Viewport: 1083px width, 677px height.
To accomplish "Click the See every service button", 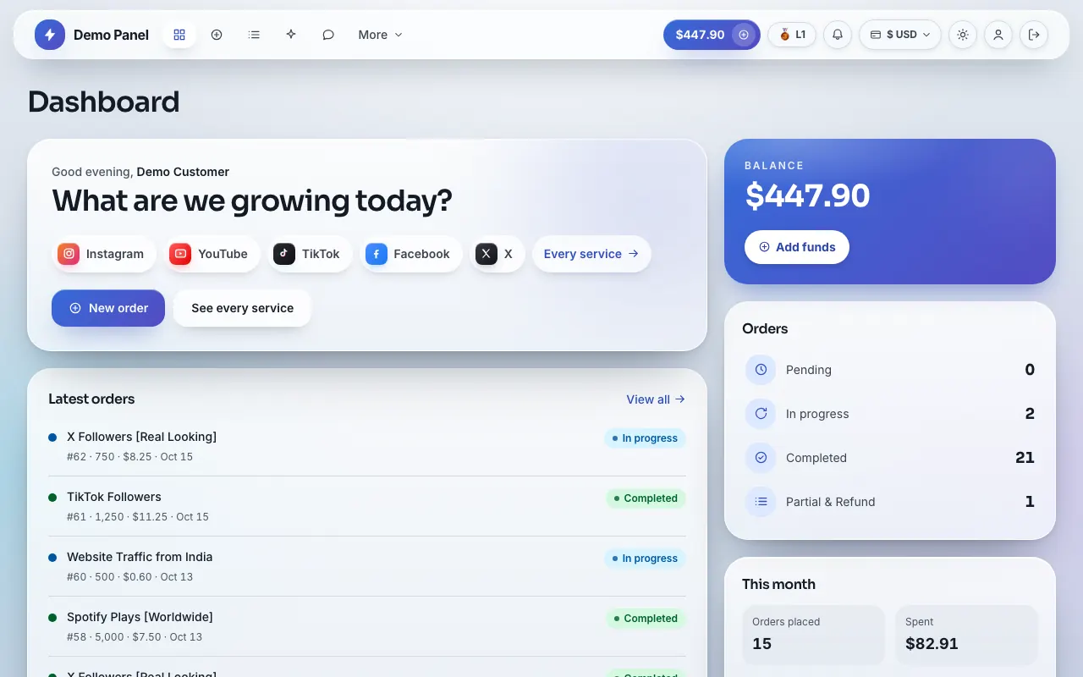I will (x=242, y=308).
